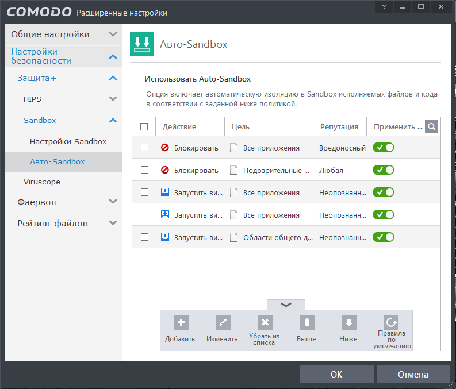Click the COMODO logo

tap(39, 12)
